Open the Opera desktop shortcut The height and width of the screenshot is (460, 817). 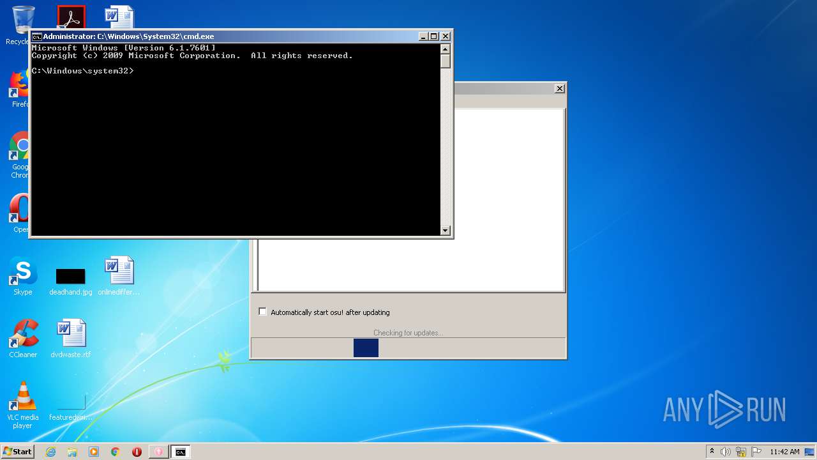(19, 213)
